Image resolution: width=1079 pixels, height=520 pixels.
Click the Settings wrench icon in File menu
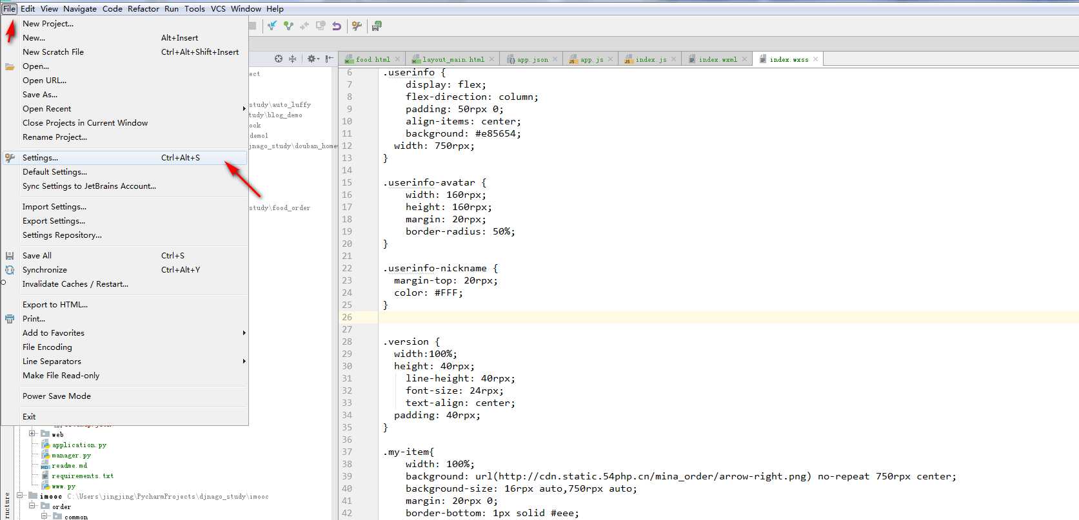click(x=10, y=158)
